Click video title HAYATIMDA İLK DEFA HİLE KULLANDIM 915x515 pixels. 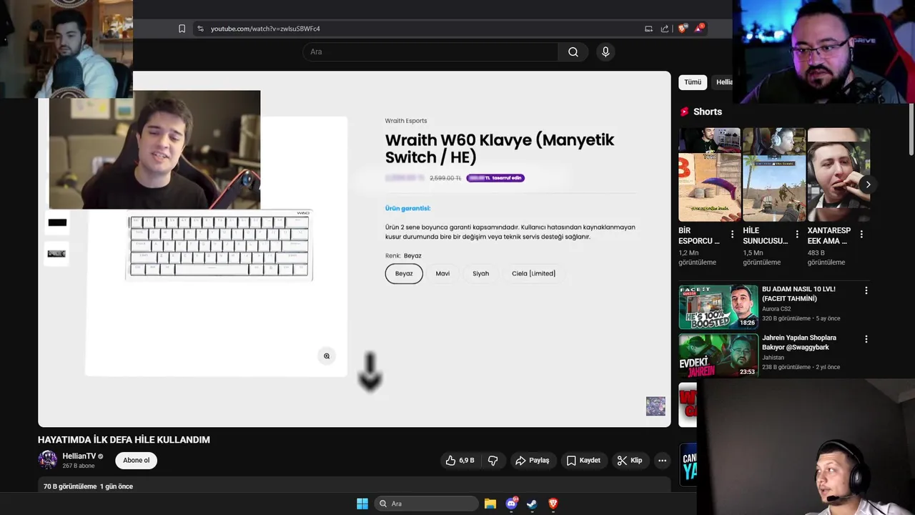tap(124, 440)
